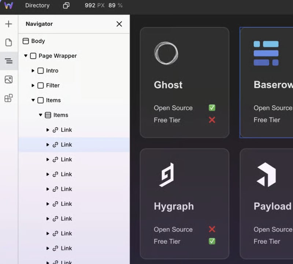Click the Directory page name
Viewport: 293px width, 264px height.
(37, 5)
